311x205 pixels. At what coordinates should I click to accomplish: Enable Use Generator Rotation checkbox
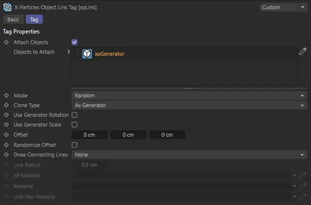pos(74,115)
